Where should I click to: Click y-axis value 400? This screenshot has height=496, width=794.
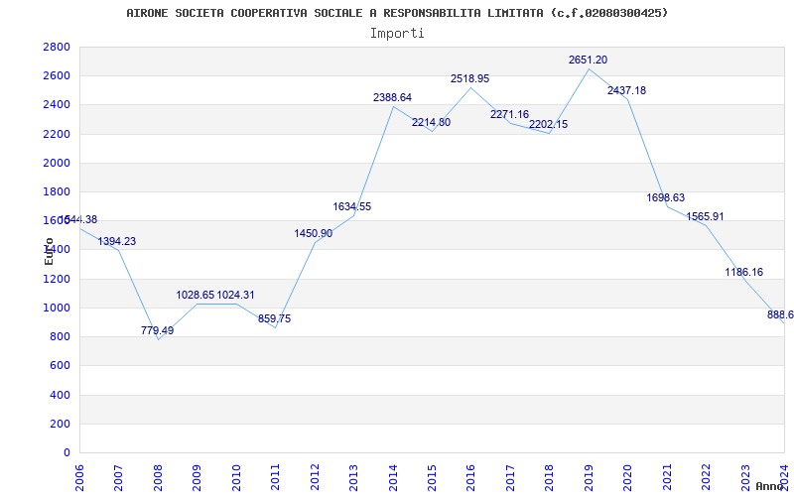point(60,395)
